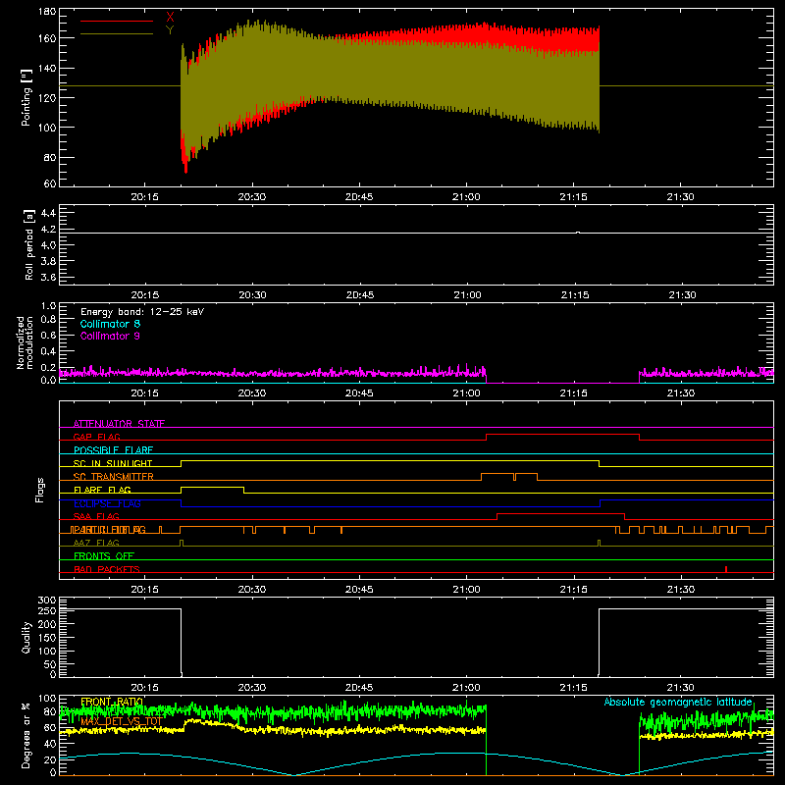Click the SC_IN_SUNLIGHT flag label
This screenshot has width=785, height=785.
point(113,463)
